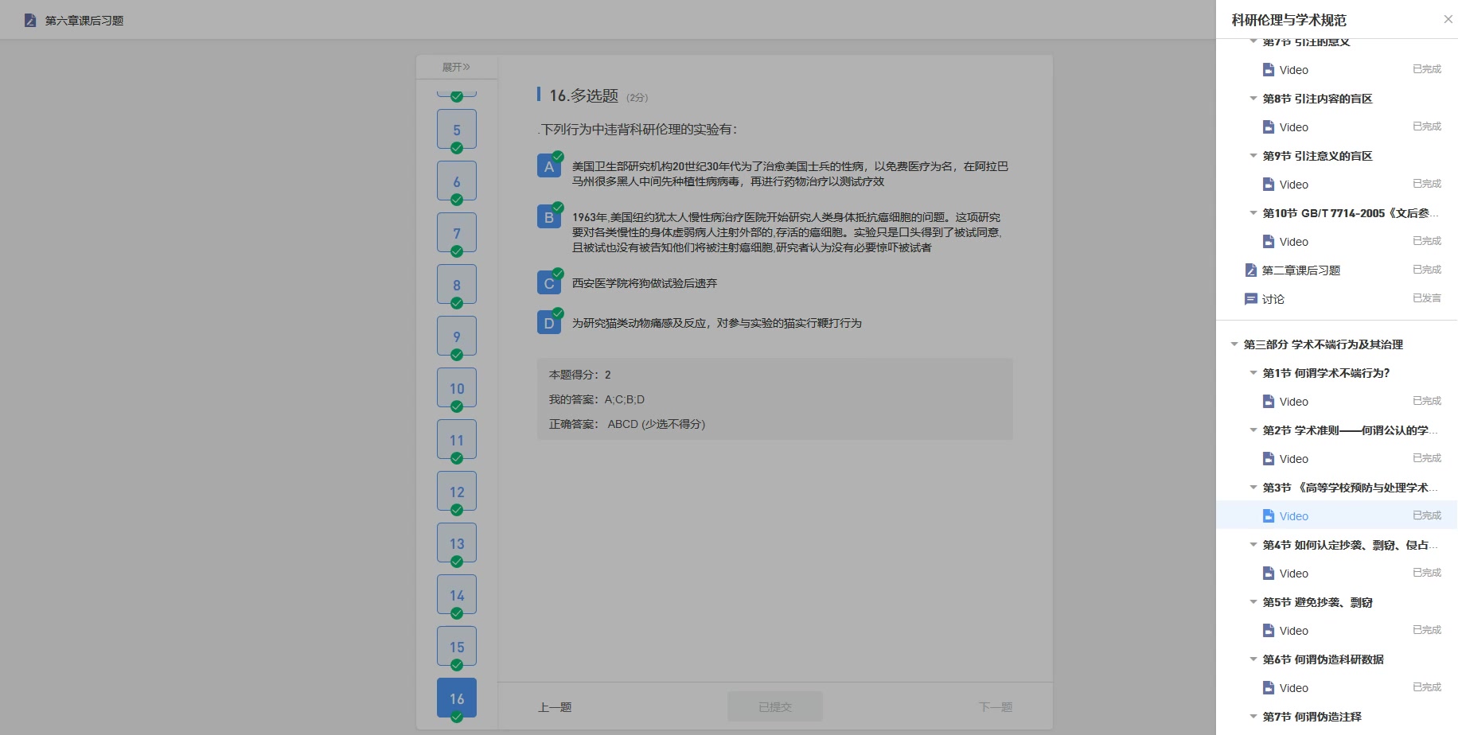Toggle answer option C checkbox
1458x735 pixels.
[549, 283]
